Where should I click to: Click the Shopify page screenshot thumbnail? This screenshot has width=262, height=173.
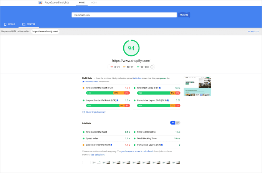197,86
